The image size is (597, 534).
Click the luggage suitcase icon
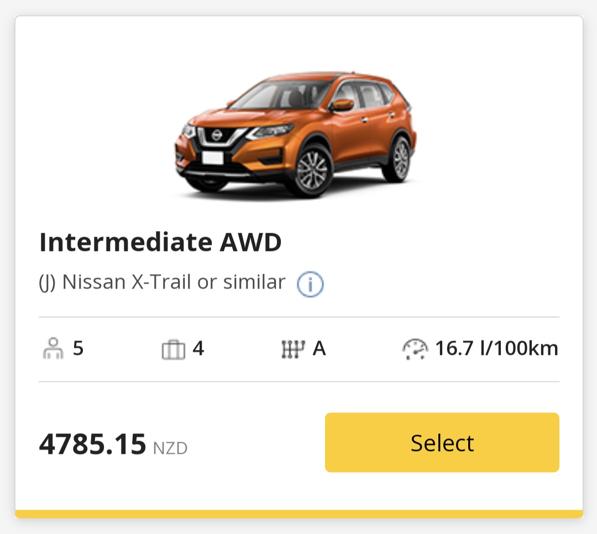pos(173,350)
